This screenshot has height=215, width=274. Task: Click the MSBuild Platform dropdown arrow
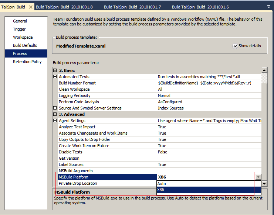point(258,177)
